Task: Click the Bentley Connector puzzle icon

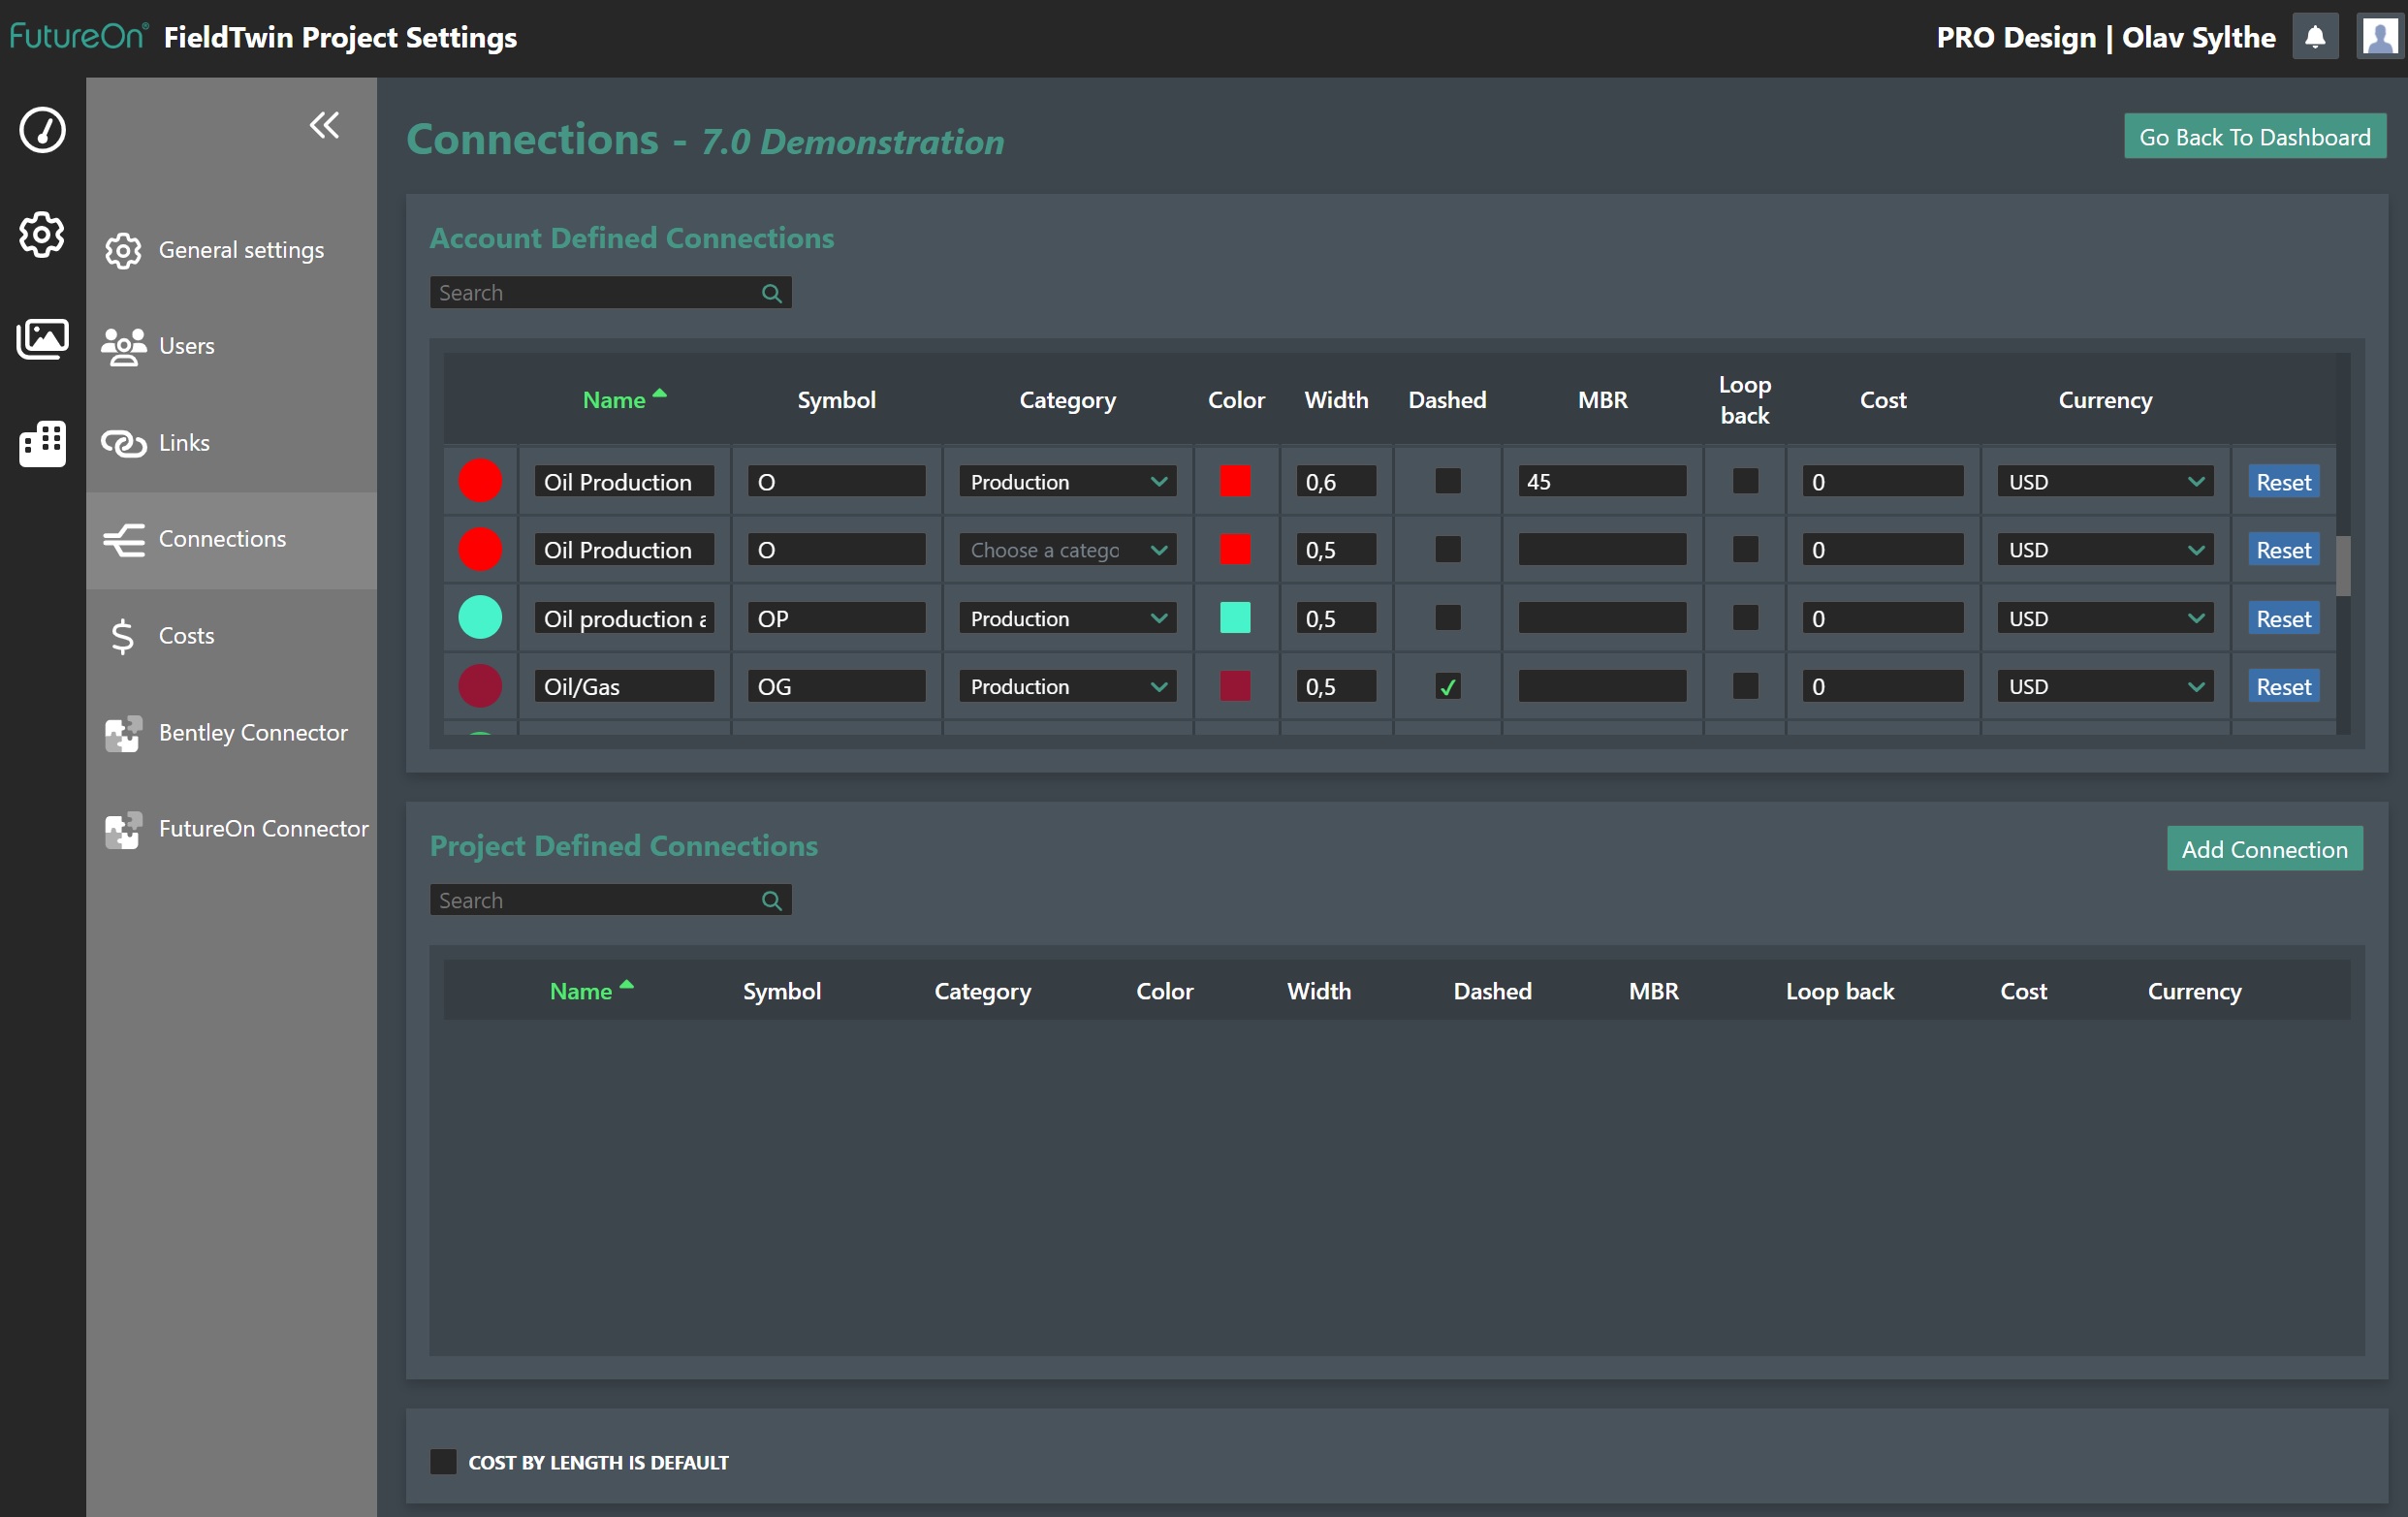Action: 123,733
